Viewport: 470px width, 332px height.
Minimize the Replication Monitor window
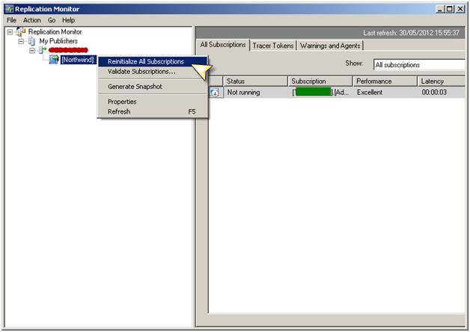440,9
